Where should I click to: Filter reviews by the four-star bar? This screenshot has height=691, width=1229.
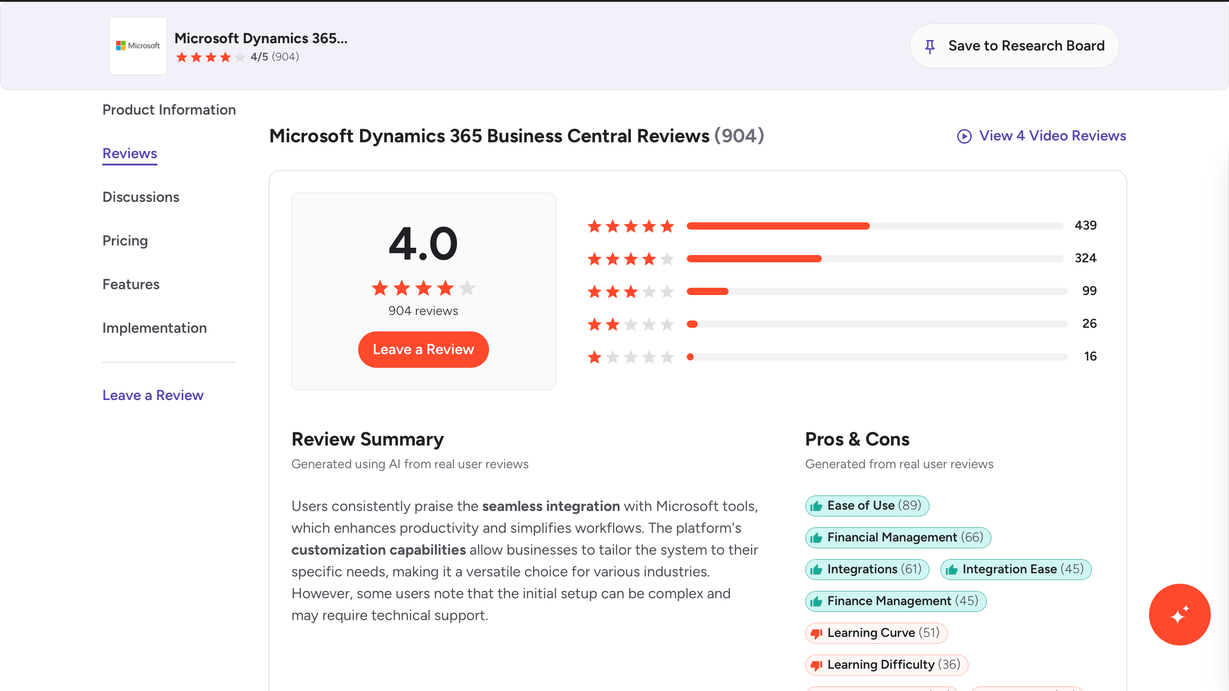(842, 259)
